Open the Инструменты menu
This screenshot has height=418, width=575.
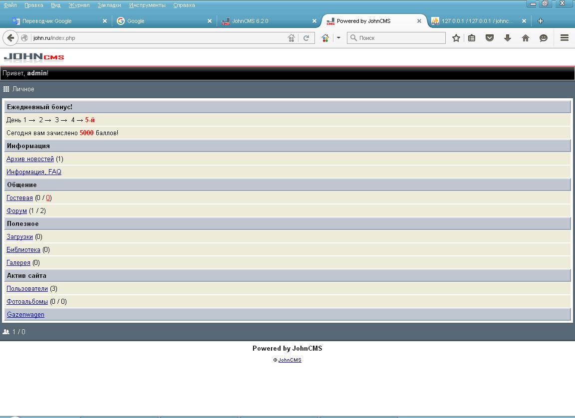pyautogui.click(x=147, y=5)
